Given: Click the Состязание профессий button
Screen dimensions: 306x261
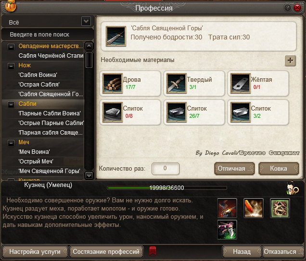Looking at the screenshot, I should [x=106, y=252].
